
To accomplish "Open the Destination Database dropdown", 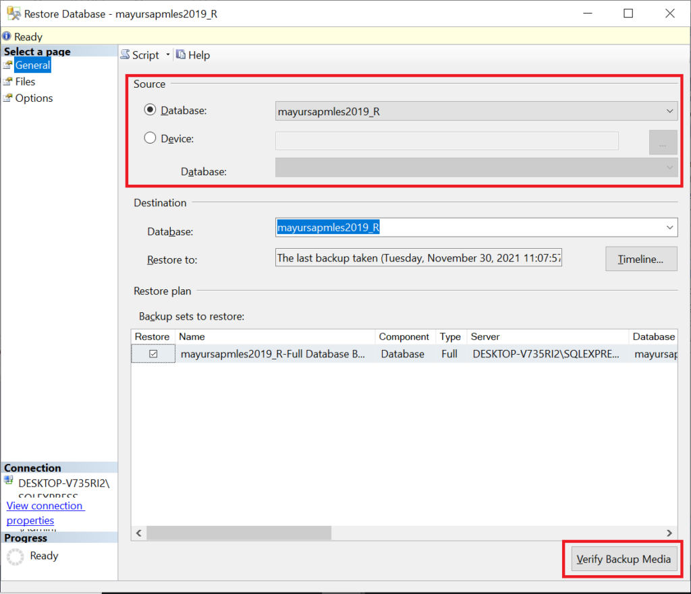I will (670, 227).
